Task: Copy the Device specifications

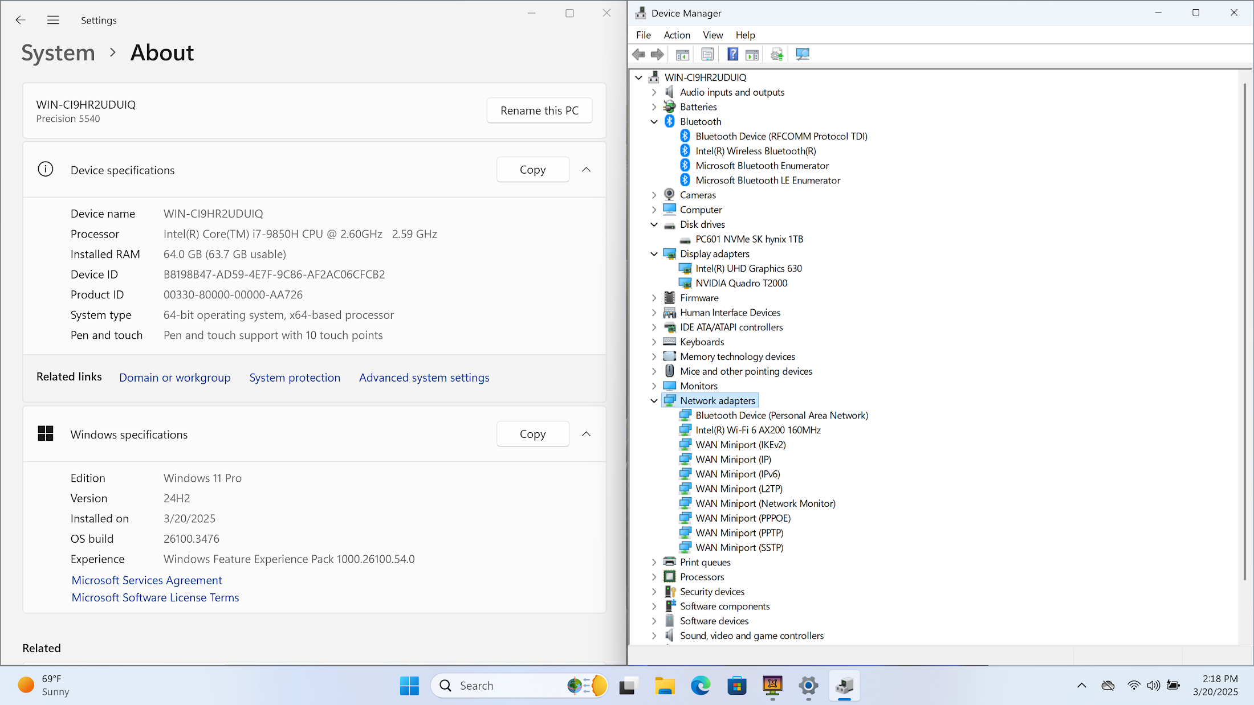Action: [533, 170]
